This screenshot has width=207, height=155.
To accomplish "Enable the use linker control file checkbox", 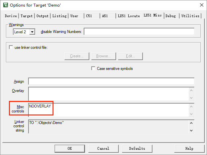I will tap(11, 47).
